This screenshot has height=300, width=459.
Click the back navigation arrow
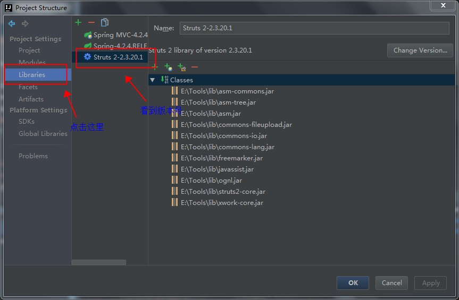click(12, 23)
